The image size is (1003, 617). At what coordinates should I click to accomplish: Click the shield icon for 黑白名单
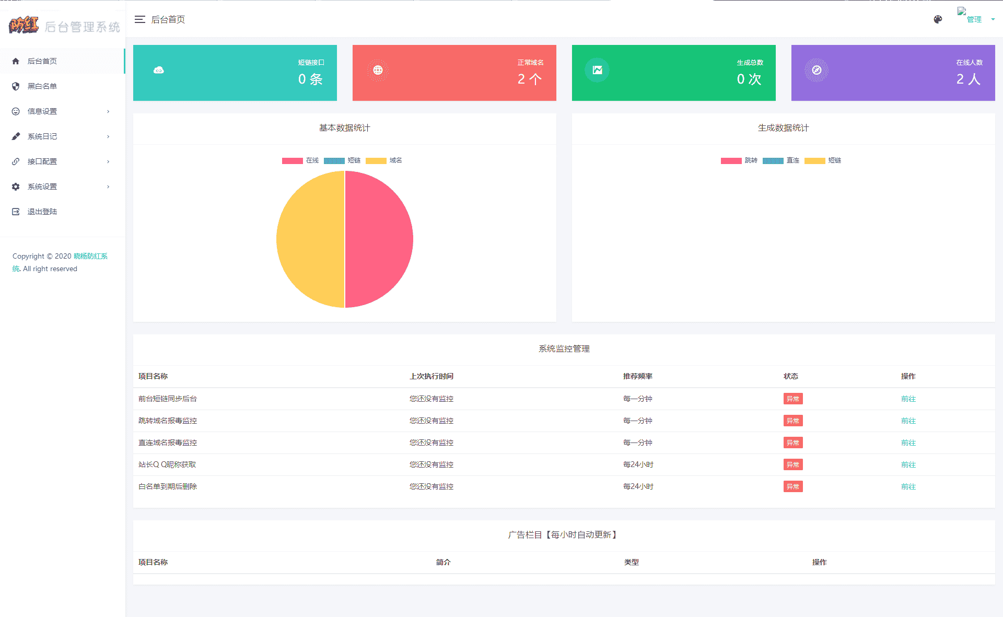tap(16, 86)
